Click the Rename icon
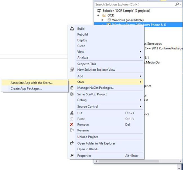The width and height of the screenshot is (183, 170). pos(72,130)
